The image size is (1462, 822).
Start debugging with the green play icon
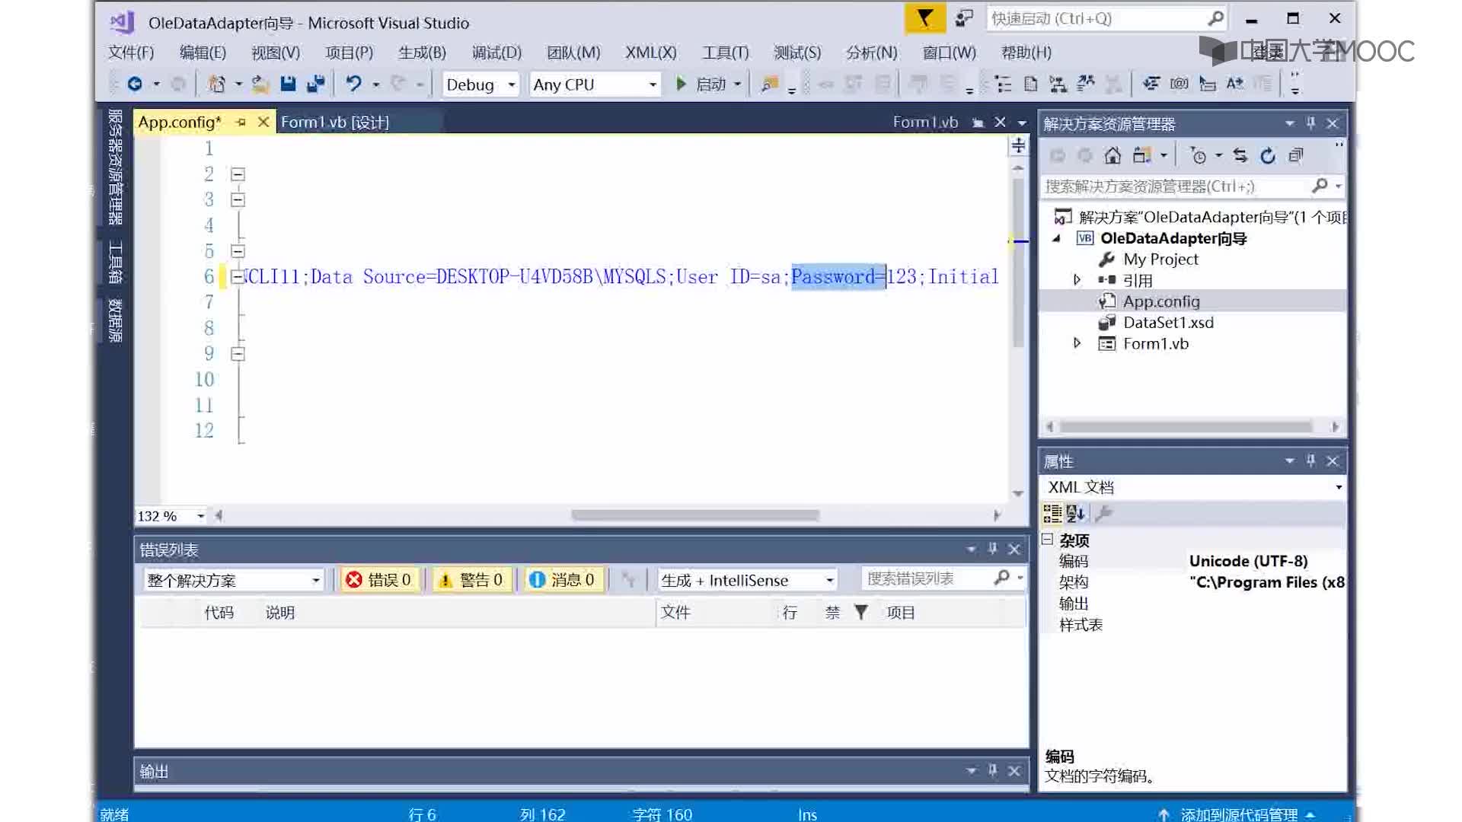(682, 84)
